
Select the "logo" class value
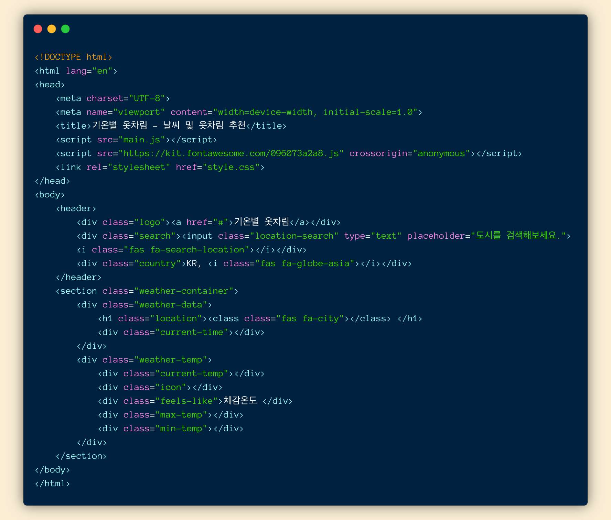pos(150,222)
